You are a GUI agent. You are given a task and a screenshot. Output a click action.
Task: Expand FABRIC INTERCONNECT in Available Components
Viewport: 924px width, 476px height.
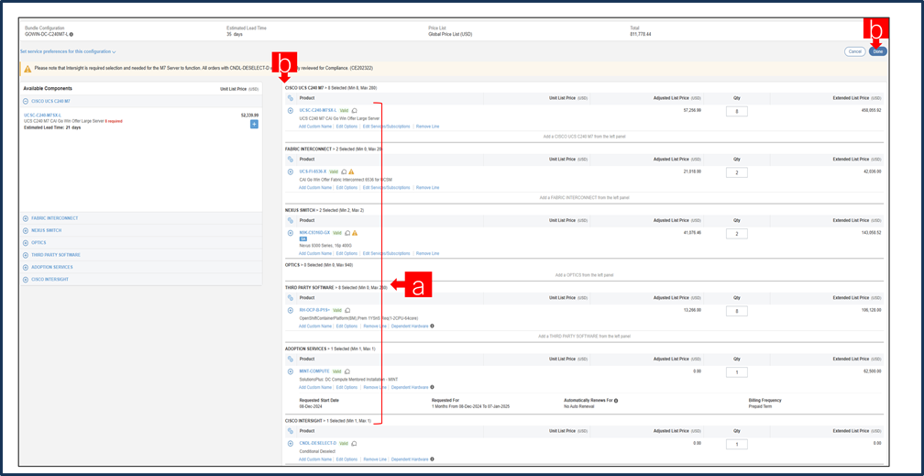[x=26, y=218]
